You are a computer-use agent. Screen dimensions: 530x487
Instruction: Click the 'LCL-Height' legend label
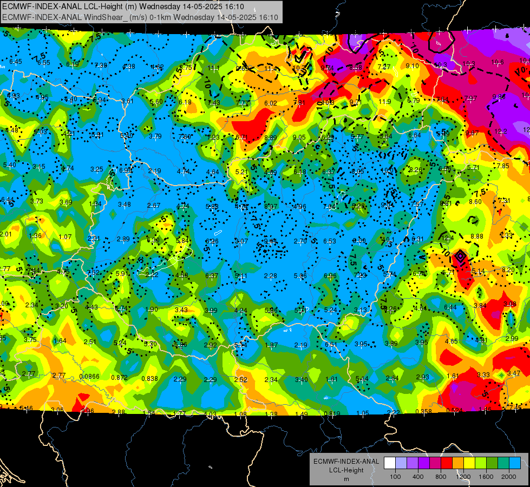(x=346, y=470)
